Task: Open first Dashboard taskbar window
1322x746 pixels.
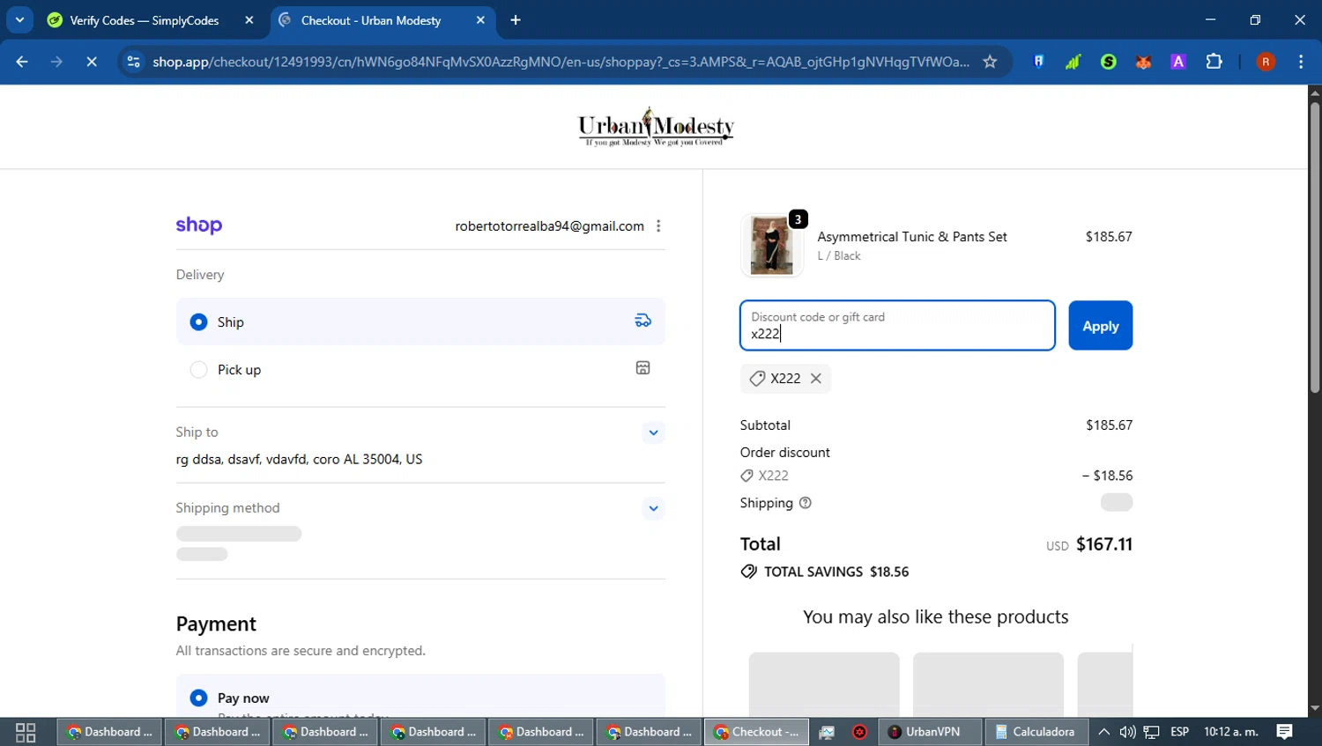Action: click(110, 732)
